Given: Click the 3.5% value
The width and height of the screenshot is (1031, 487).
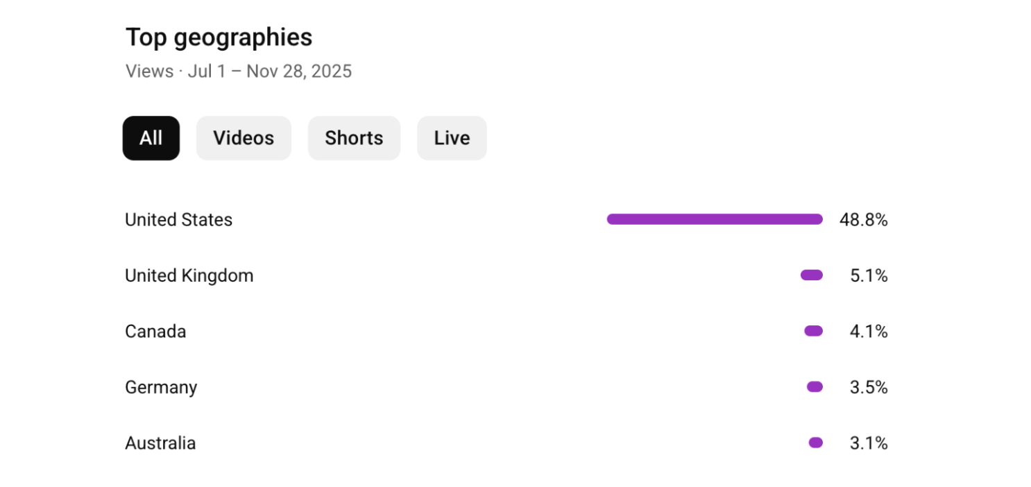Looking at the screenshot, I should [869, 388].
